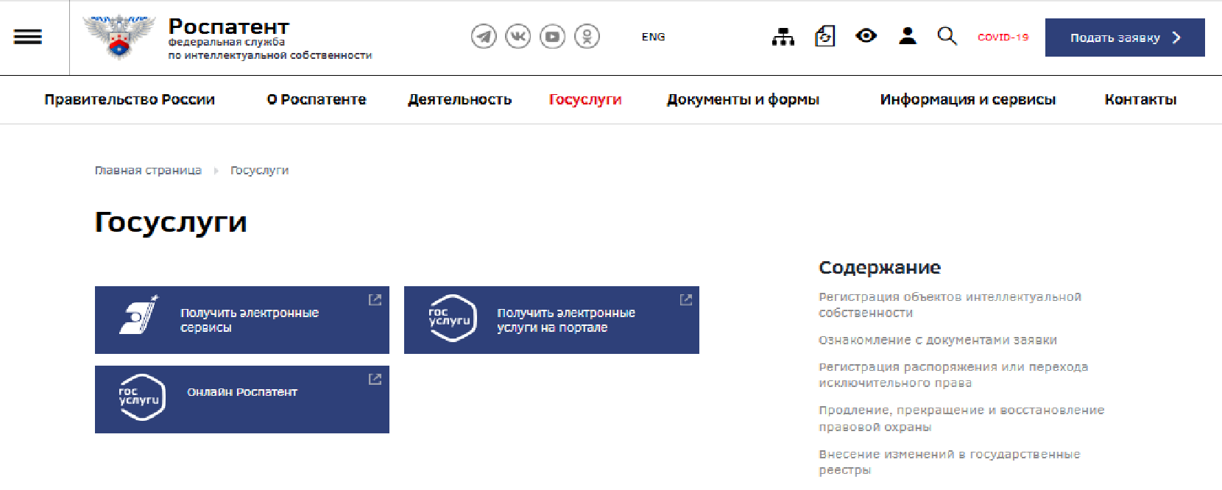Toggle the accessibility eye icon
1222x490 pixels.
click(x=866, y=36)
